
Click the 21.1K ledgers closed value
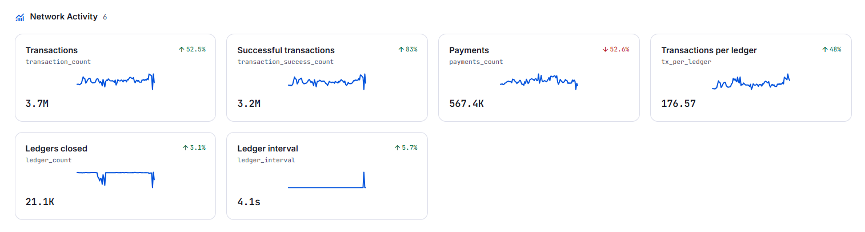click(40, 202)
